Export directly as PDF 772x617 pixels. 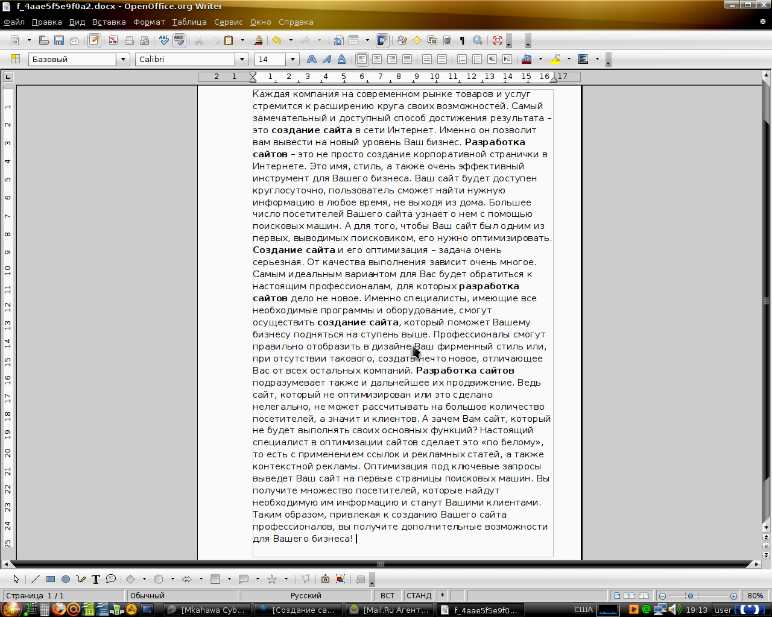113,40
